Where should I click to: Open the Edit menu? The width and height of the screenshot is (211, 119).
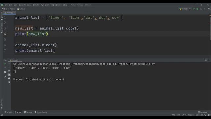(11, 5)
